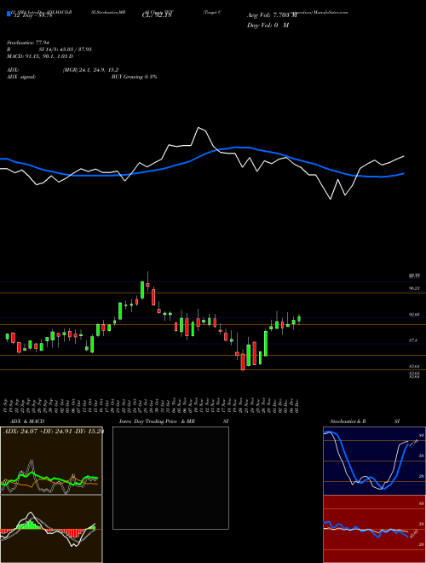426x563 pixels.
Task: Click the 96.27 price level label
Action: pyautogui.click(x=414, y=288)
